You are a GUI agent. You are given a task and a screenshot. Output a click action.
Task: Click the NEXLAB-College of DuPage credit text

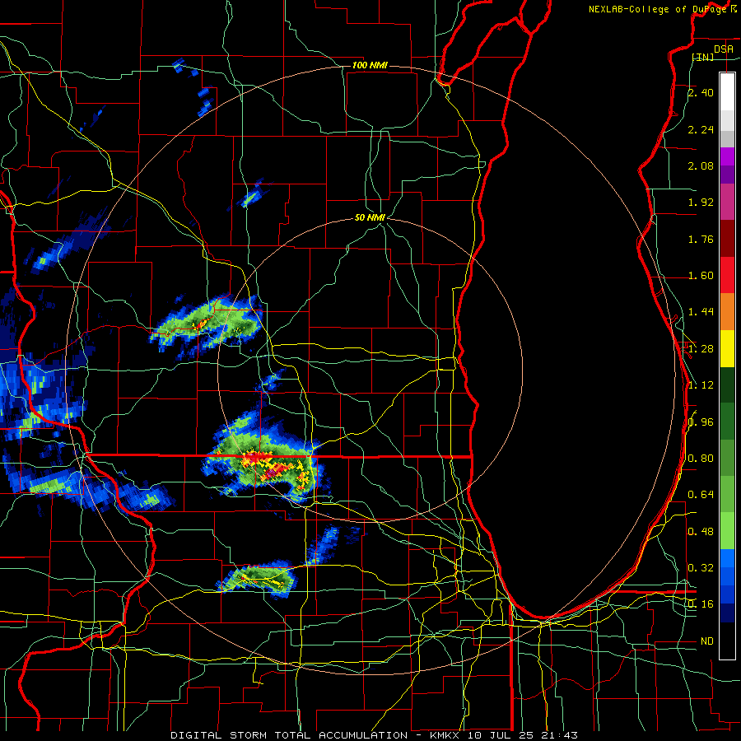[658, 9]
